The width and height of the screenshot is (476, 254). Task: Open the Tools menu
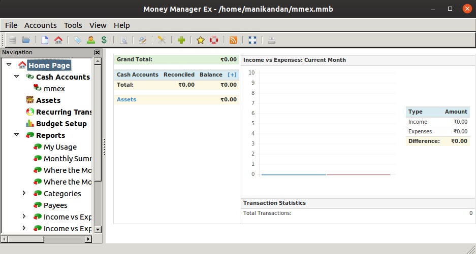click(x=73, y=25)
